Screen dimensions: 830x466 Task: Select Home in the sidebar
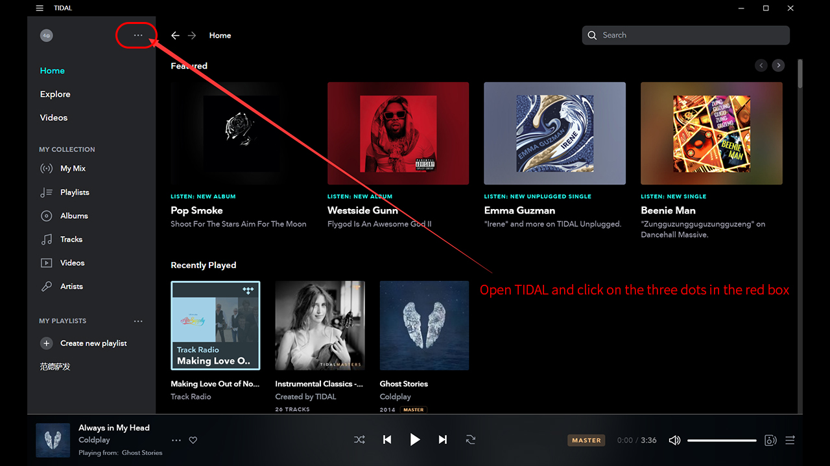tap(53, 71)
